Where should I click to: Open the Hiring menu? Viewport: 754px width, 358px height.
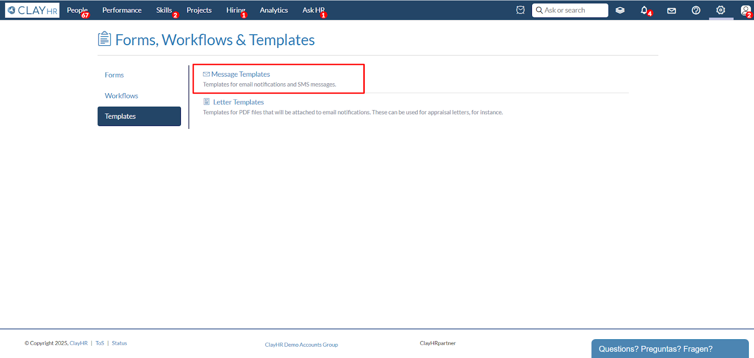[x=236, y=10]
